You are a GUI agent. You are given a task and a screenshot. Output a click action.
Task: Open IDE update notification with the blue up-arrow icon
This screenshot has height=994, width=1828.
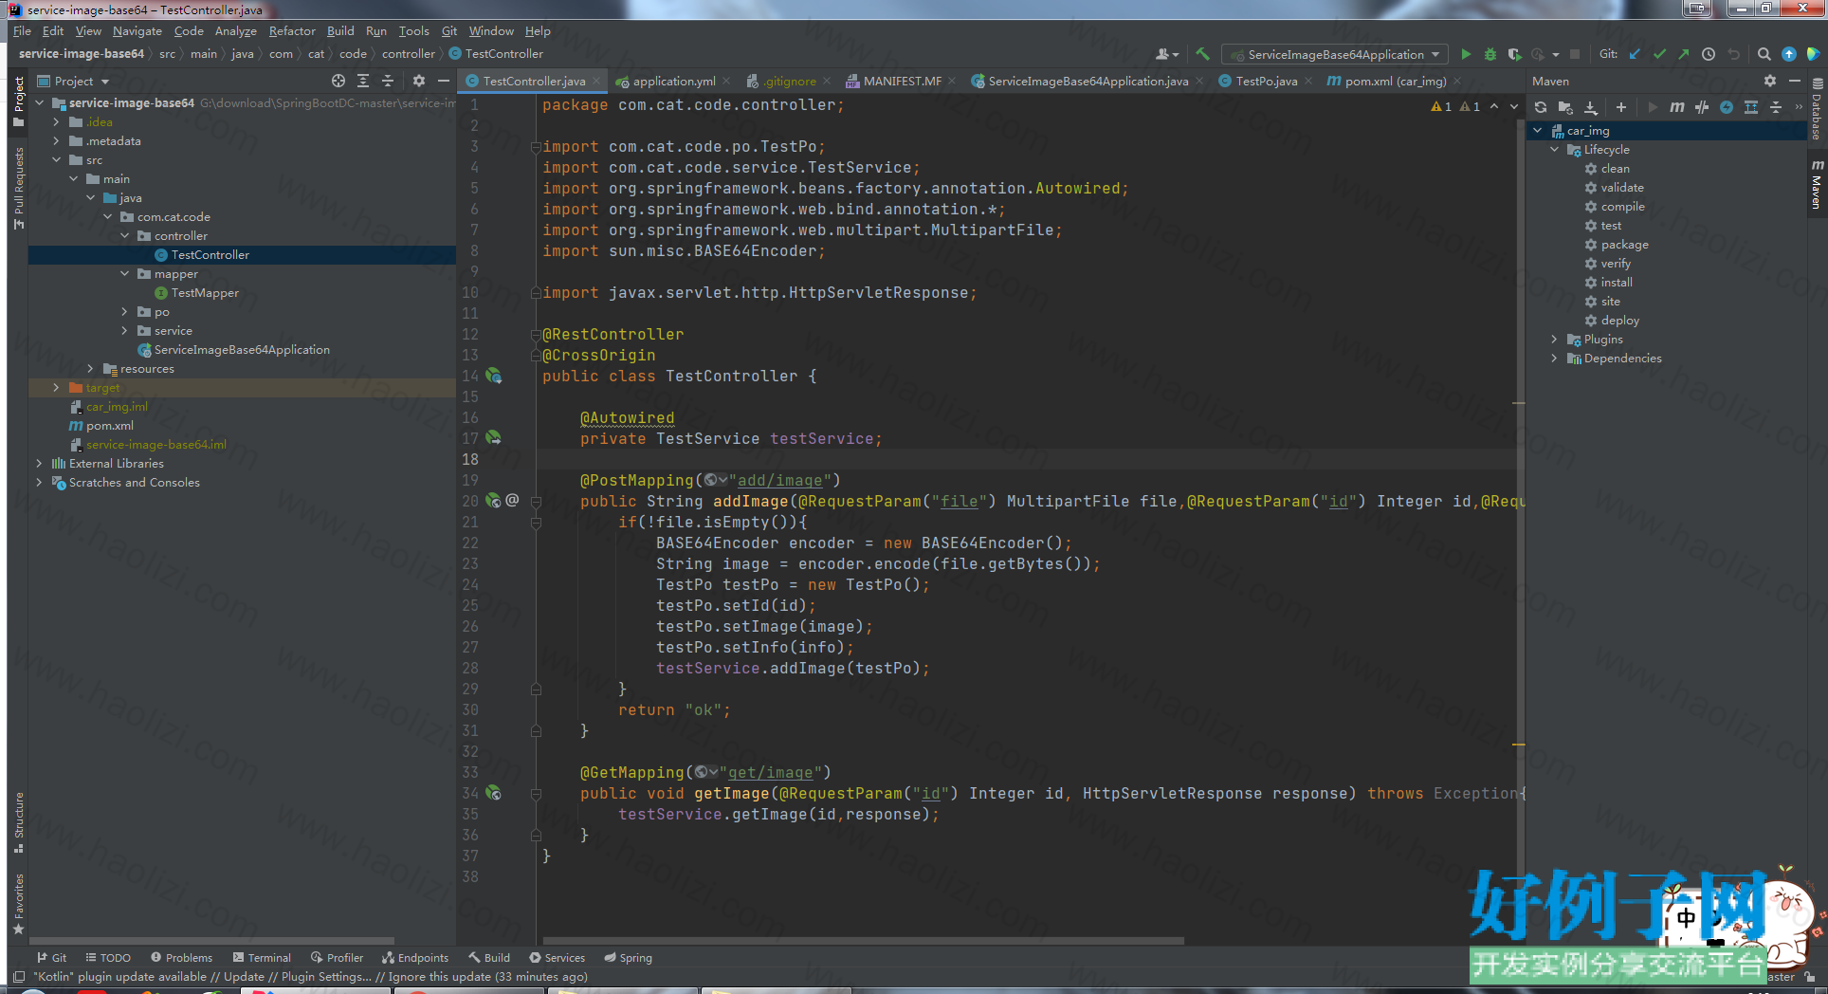click(1788, 54)
